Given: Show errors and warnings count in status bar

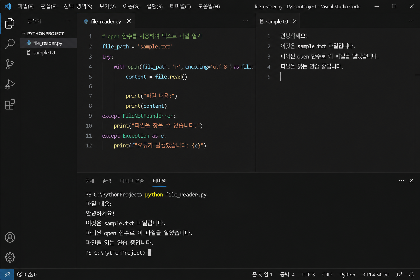Looking at the screenshot, I should pyautogui.click(x=27, y=275).
